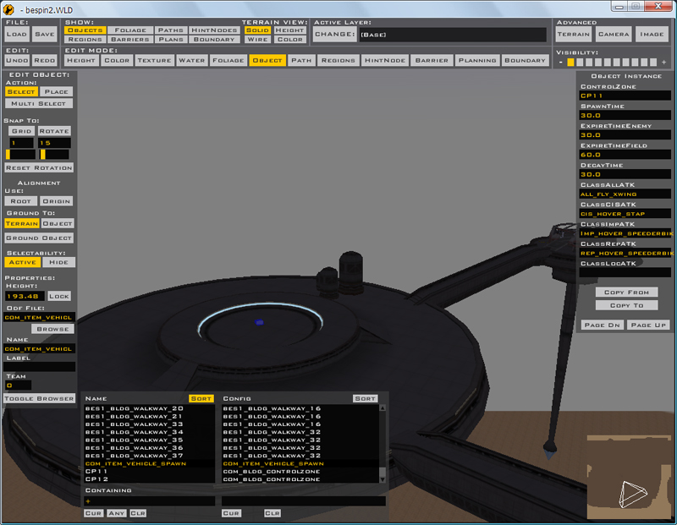Screen dimensions: 677x525
Task: Switch to Water edit mode
Action: point(192,60)
